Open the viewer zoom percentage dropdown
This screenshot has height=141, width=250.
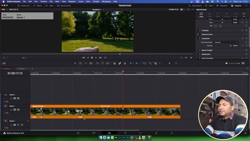tap(7, 9)
